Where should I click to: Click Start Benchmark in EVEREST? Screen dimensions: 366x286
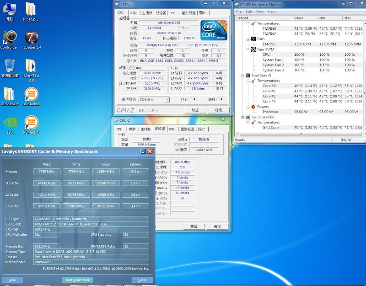click(x=77, y=280)
